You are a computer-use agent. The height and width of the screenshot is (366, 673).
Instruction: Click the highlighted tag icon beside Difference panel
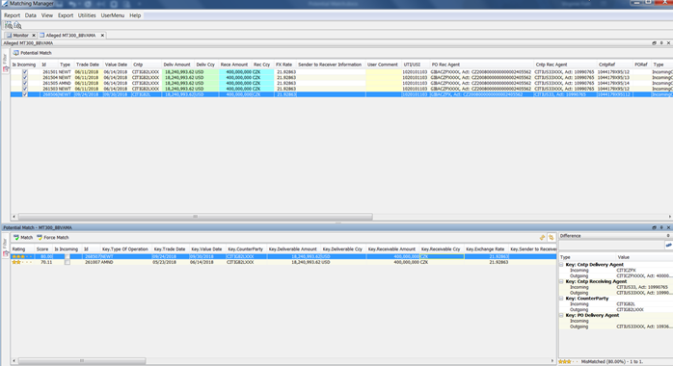(552, 237)
